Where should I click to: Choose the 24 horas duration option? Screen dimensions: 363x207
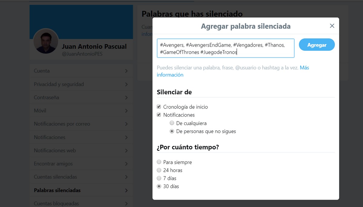pos(159,170)
